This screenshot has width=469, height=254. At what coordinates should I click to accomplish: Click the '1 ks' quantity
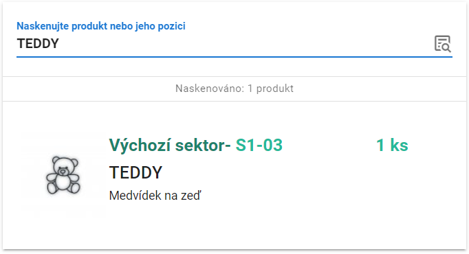coord(392,145)
